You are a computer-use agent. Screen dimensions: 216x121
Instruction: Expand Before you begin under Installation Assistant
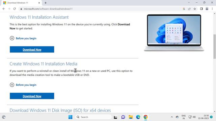23,38
